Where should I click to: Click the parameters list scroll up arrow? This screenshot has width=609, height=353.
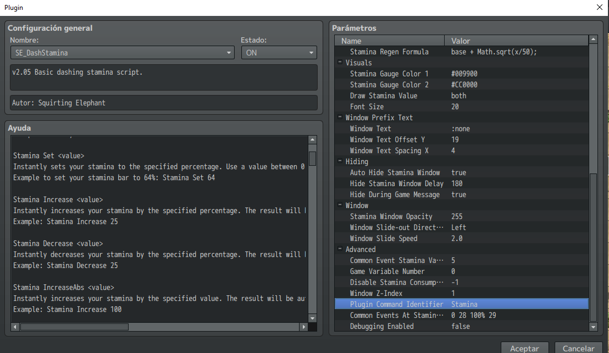(x=593, y=39)
